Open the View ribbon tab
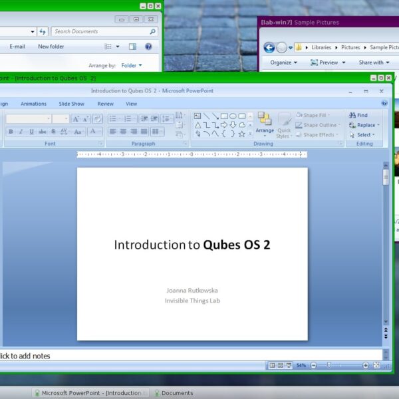Viewport: 399px width, 399px height. pos(131,104)
